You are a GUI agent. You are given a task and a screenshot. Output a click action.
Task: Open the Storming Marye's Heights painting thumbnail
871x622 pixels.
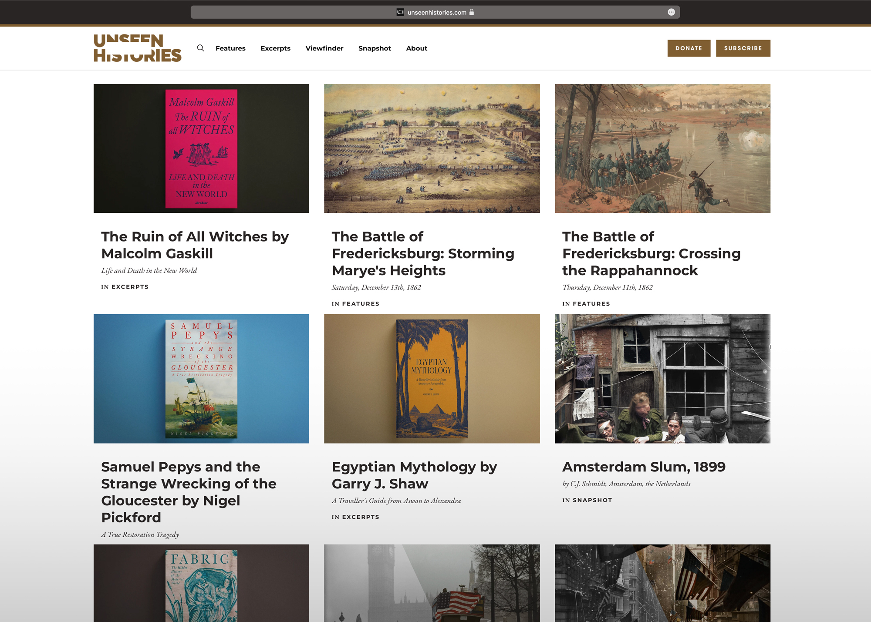click(432, 148)
